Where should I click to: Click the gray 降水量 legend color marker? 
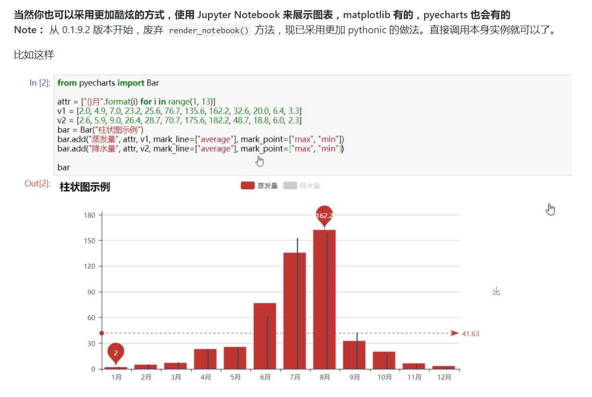coord(290,185)
